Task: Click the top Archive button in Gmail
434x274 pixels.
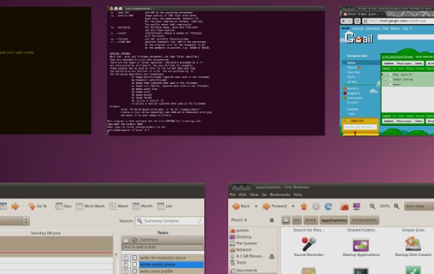Action: click(x=388, y=64)
